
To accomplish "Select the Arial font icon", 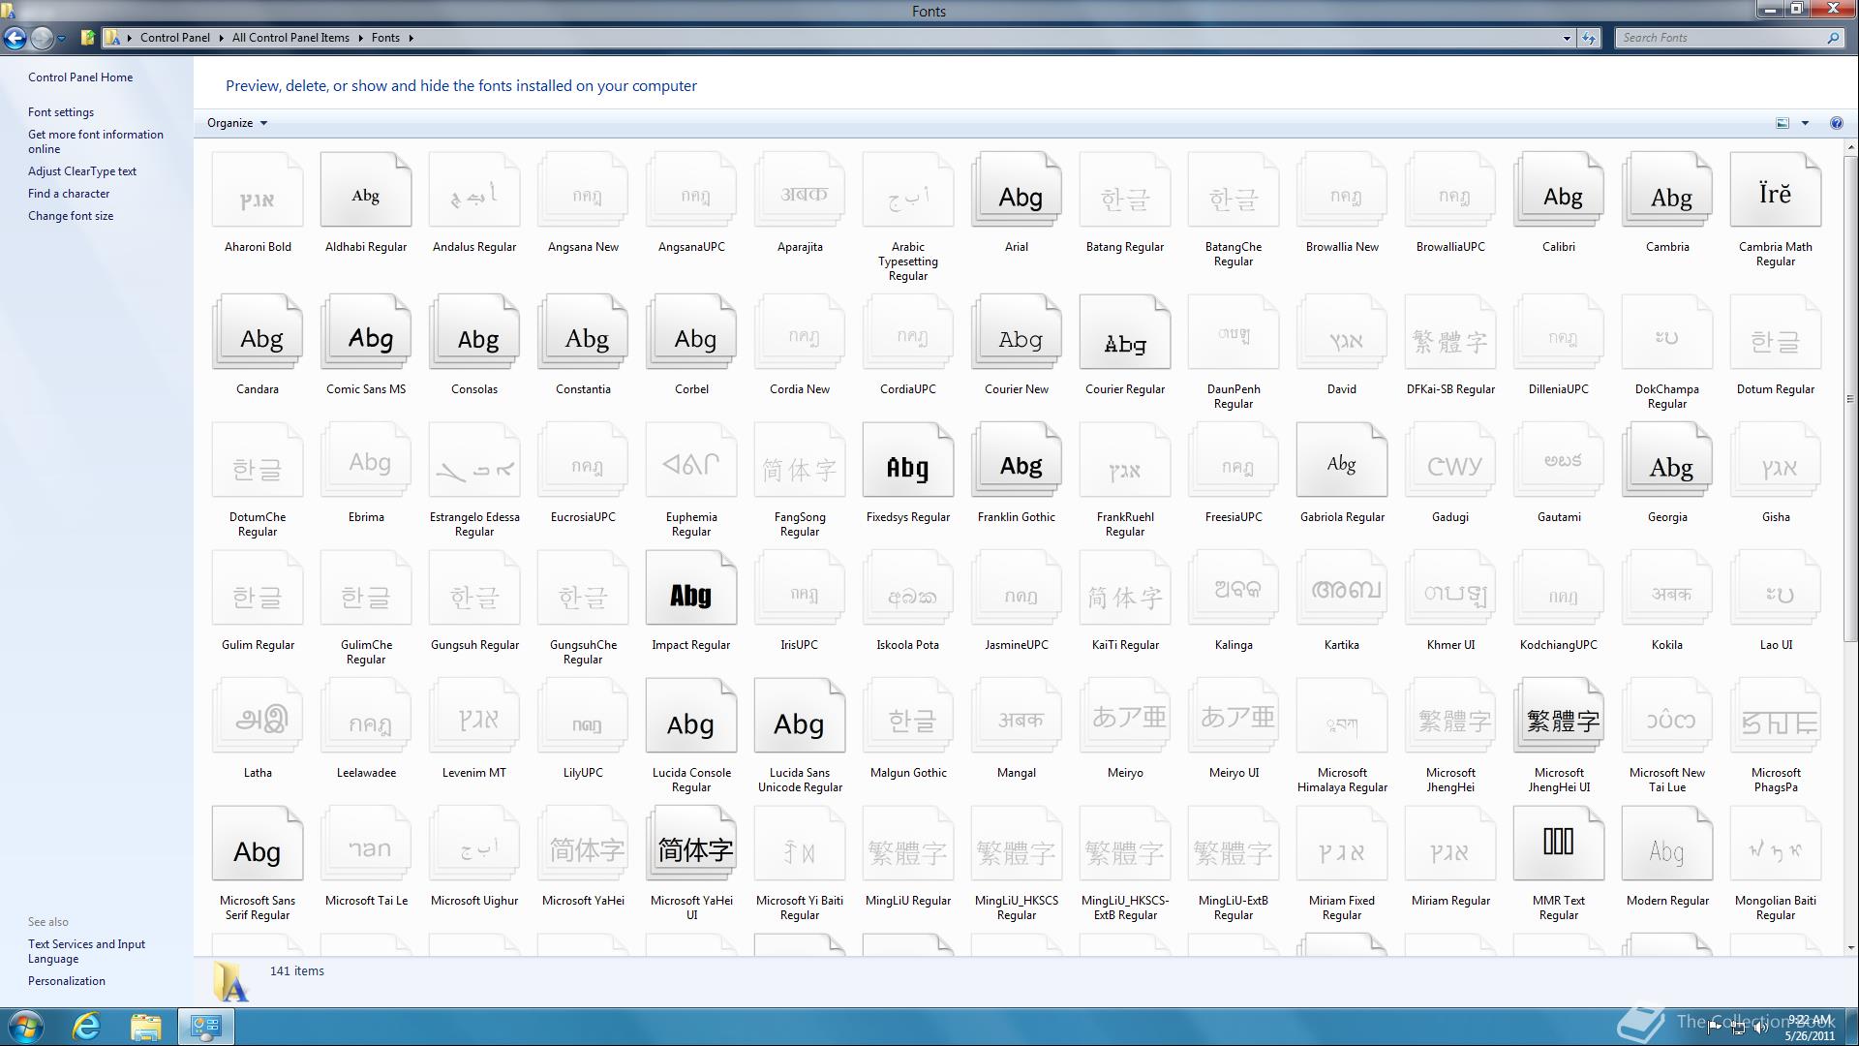I will point(1017,191).
